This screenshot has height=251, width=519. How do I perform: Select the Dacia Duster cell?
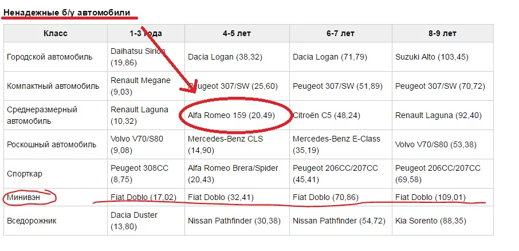point(135,221)
